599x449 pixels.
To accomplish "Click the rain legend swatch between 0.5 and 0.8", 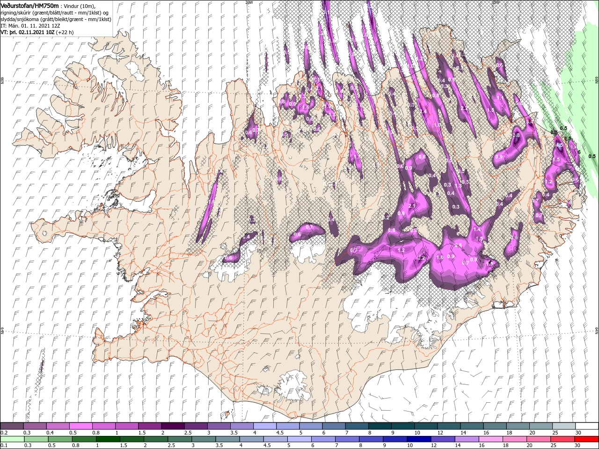I will 60,439.
